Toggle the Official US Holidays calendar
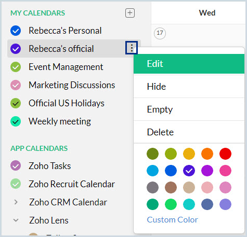This screenshot has height=237, width=247. 16,103
